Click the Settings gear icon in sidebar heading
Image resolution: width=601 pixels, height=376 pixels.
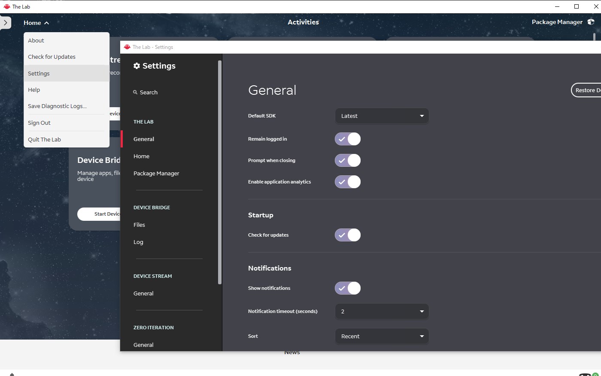(137, 66)
